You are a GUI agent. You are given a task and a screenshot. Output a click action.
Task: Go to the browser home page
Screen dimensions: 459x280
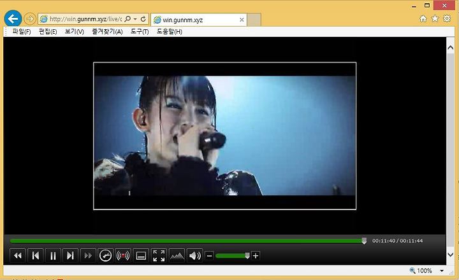423,18
